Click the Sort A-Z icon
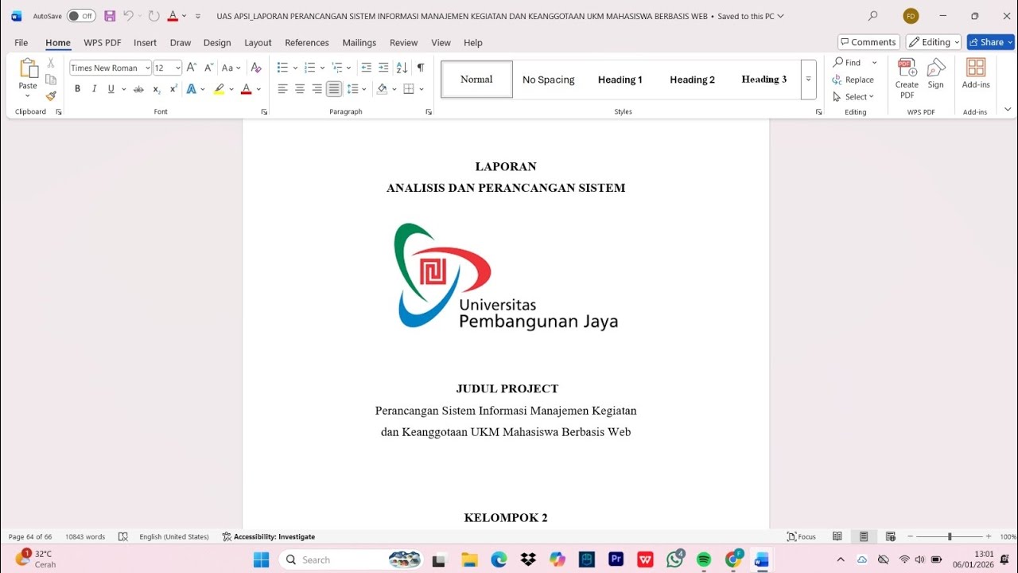The width and height of the screenshot is (1018, 573). click(402, 68)
